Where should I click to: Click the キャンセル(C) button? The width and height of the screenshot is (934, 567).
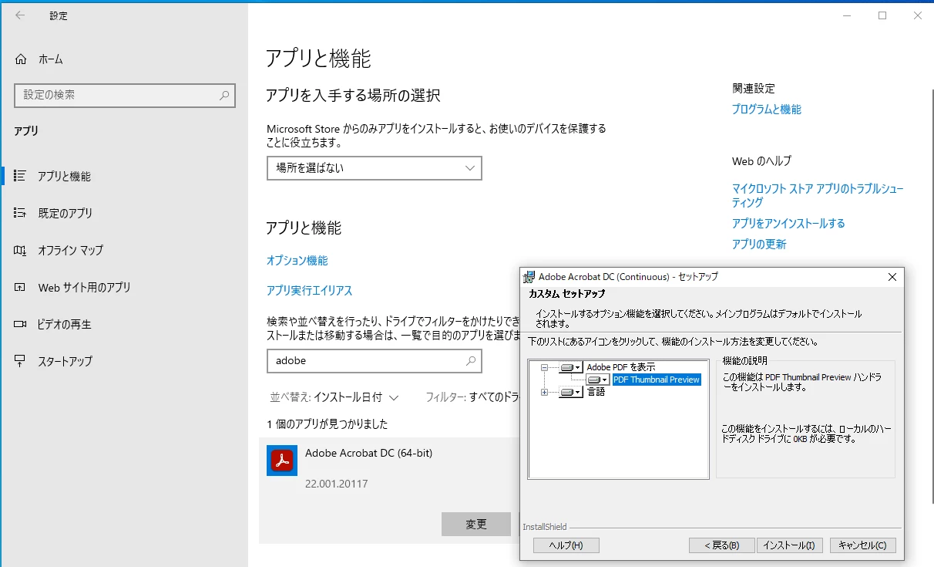(x=863, y=545)
